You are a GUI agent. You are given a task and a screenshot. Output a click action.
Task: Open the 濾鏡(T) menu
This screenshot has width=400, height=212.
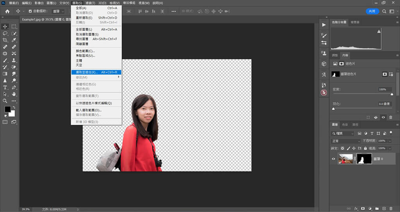click(90, 3)
